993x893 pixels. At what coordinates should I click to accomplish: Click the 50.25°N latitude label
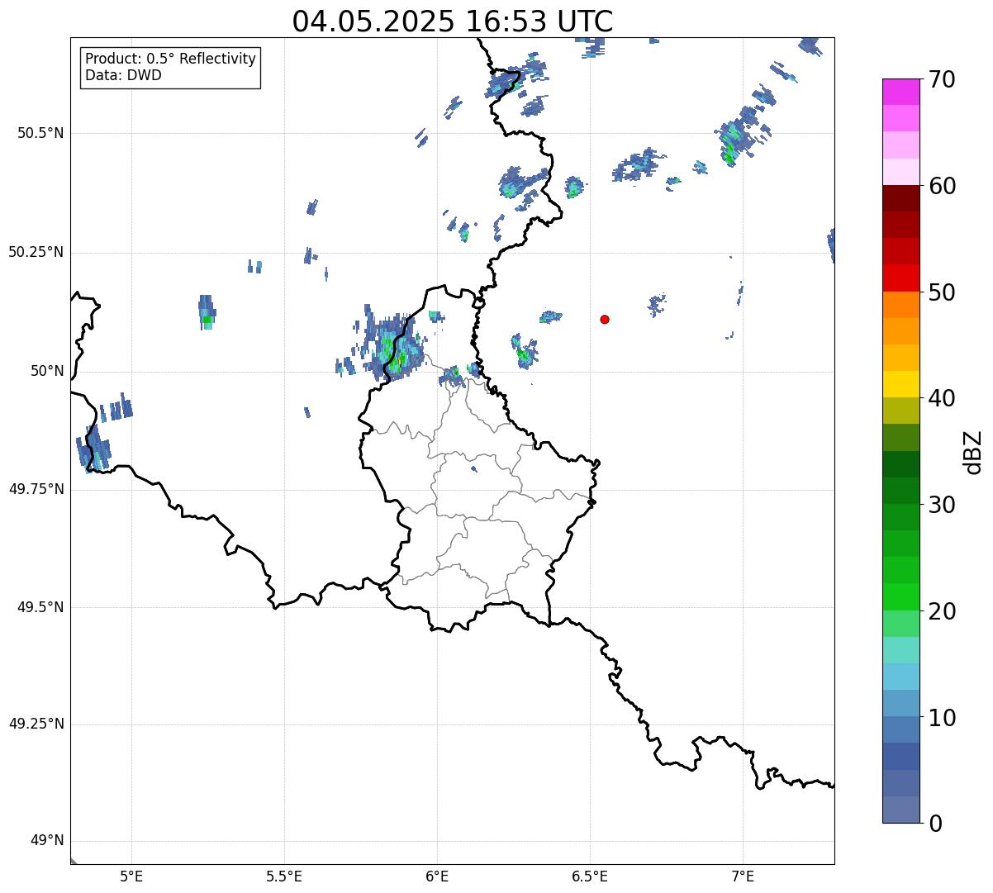pos(36,252)
